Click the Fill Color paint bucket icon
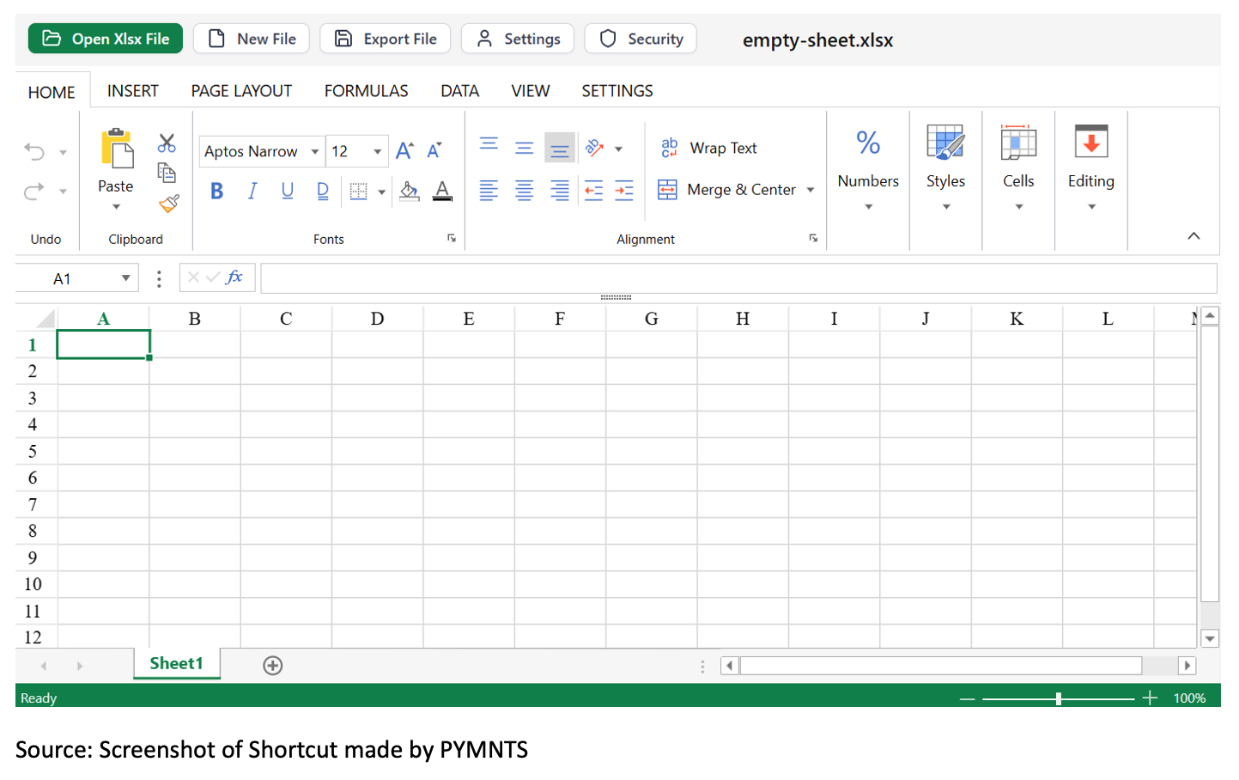1239x780 pixels. tap(410, 191)
